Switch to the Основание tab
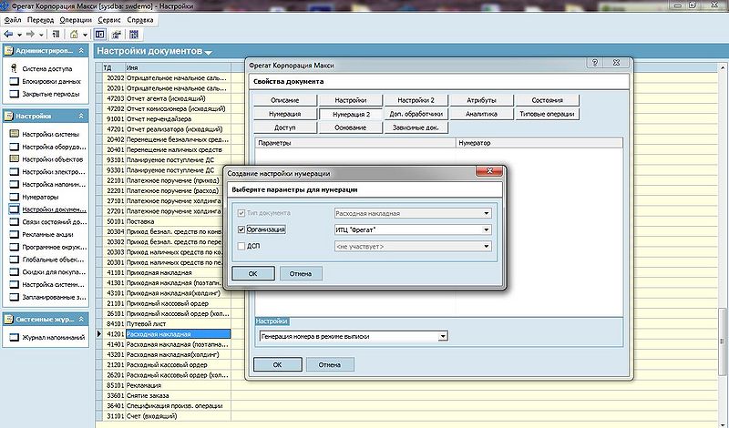Screen dimensions: 729x428 (351, 127)
